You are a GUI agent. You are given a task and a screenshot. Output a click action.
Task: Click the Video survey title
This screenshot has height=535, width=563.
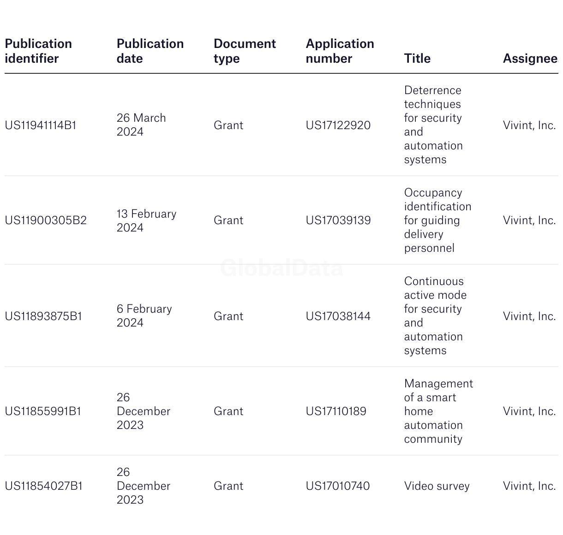click(437, 486)
